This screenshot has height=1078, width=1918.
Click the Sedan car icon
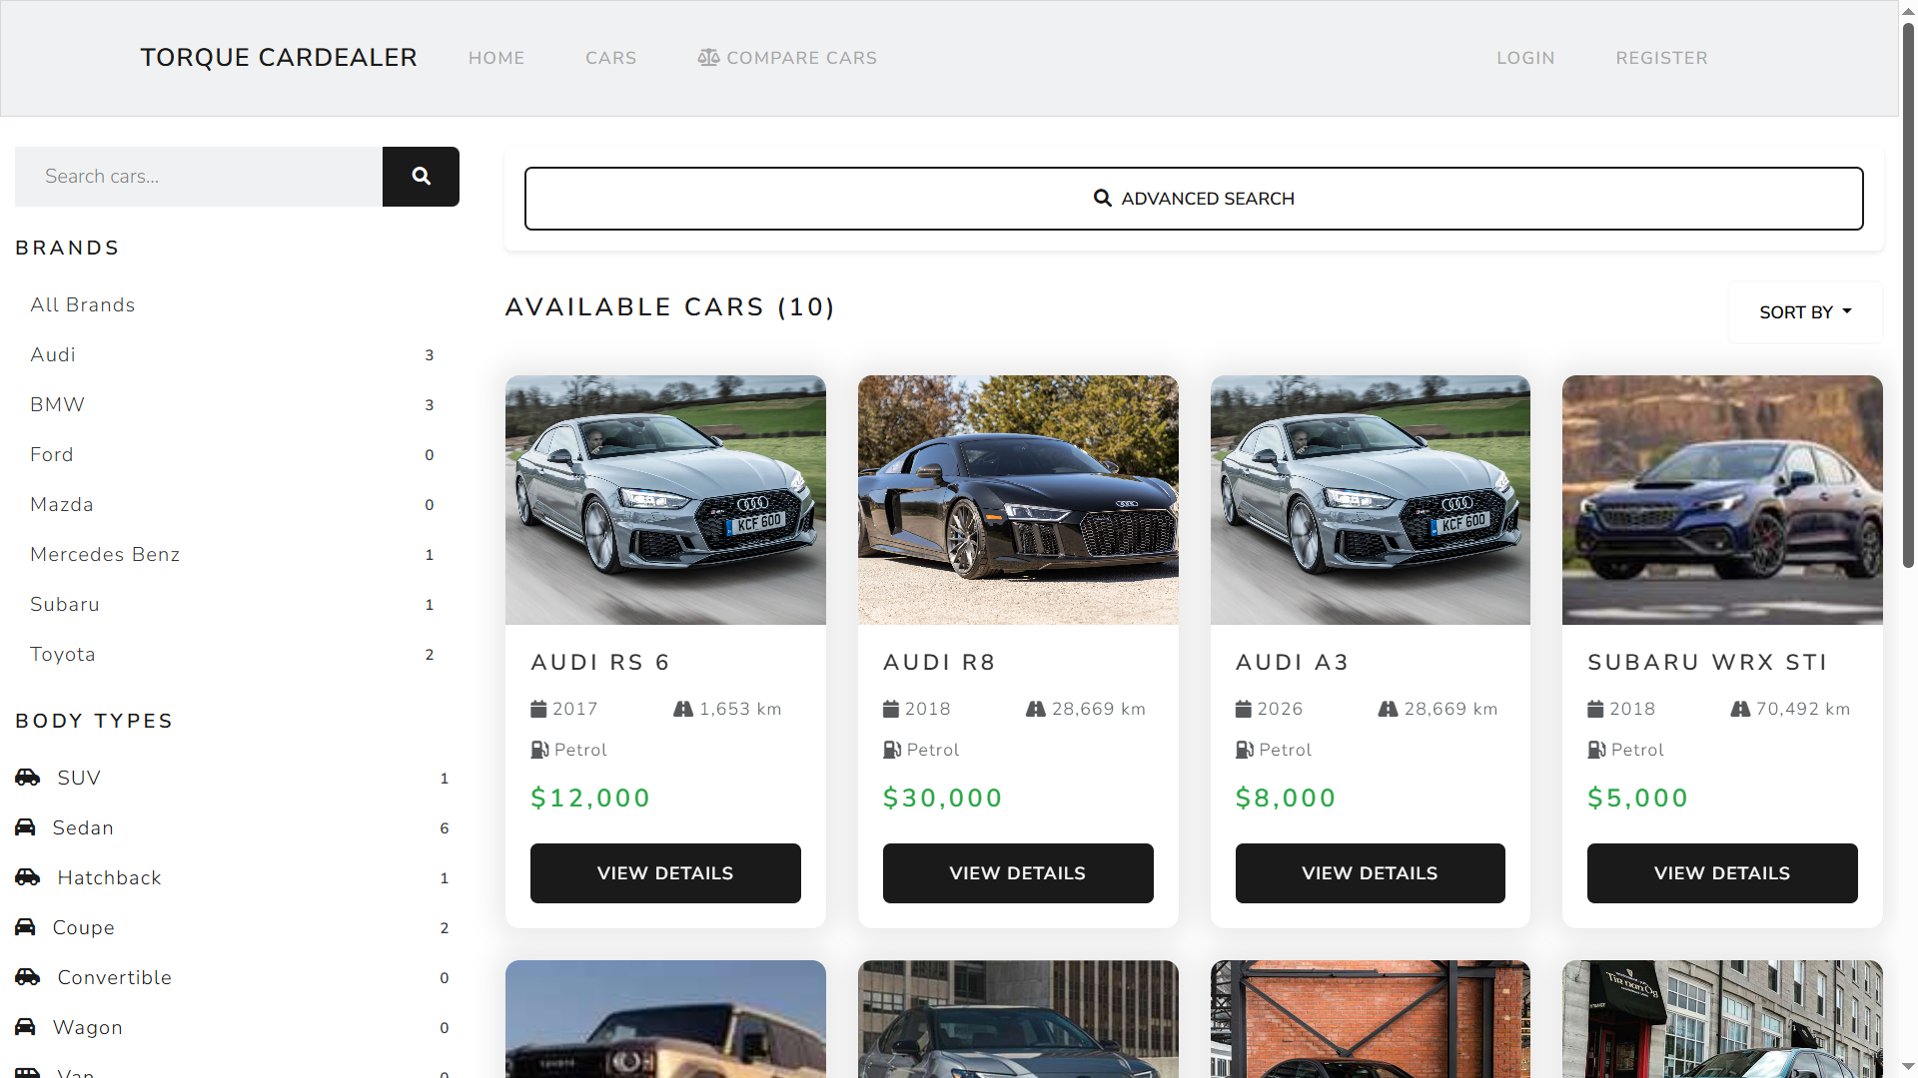point(24,827)
